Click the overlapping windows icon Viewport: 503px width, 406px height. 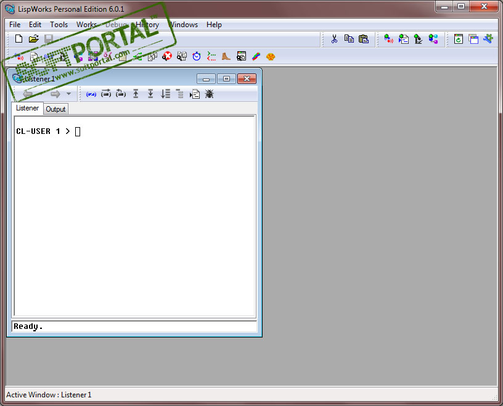point(473,39)
